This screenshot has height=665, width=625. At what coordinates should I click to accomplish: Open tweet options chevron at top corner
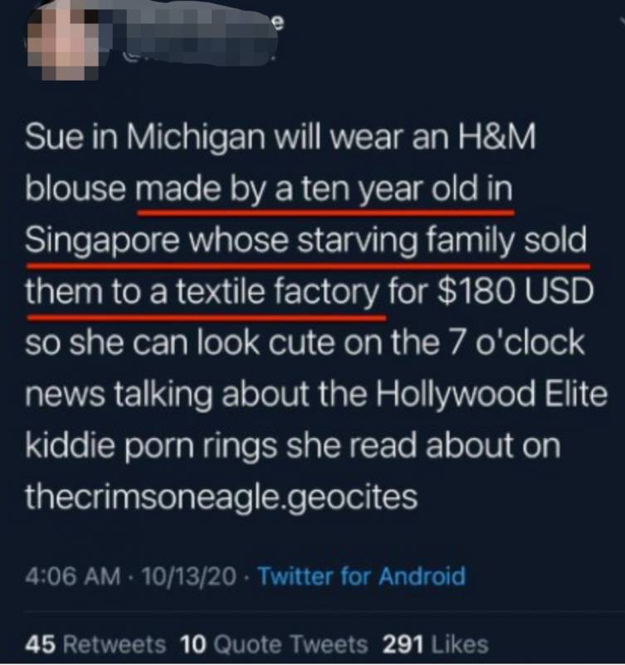click(x=621, y=22)
